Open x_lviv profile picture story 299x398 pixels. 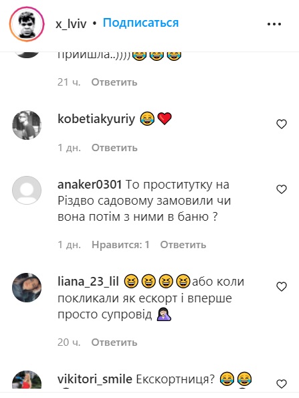pyautogui.click(x=27, y=24)
